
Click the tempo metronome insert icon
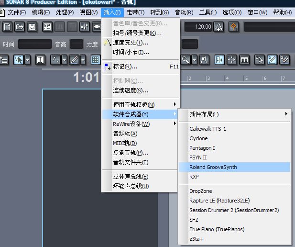click(219, 27)
